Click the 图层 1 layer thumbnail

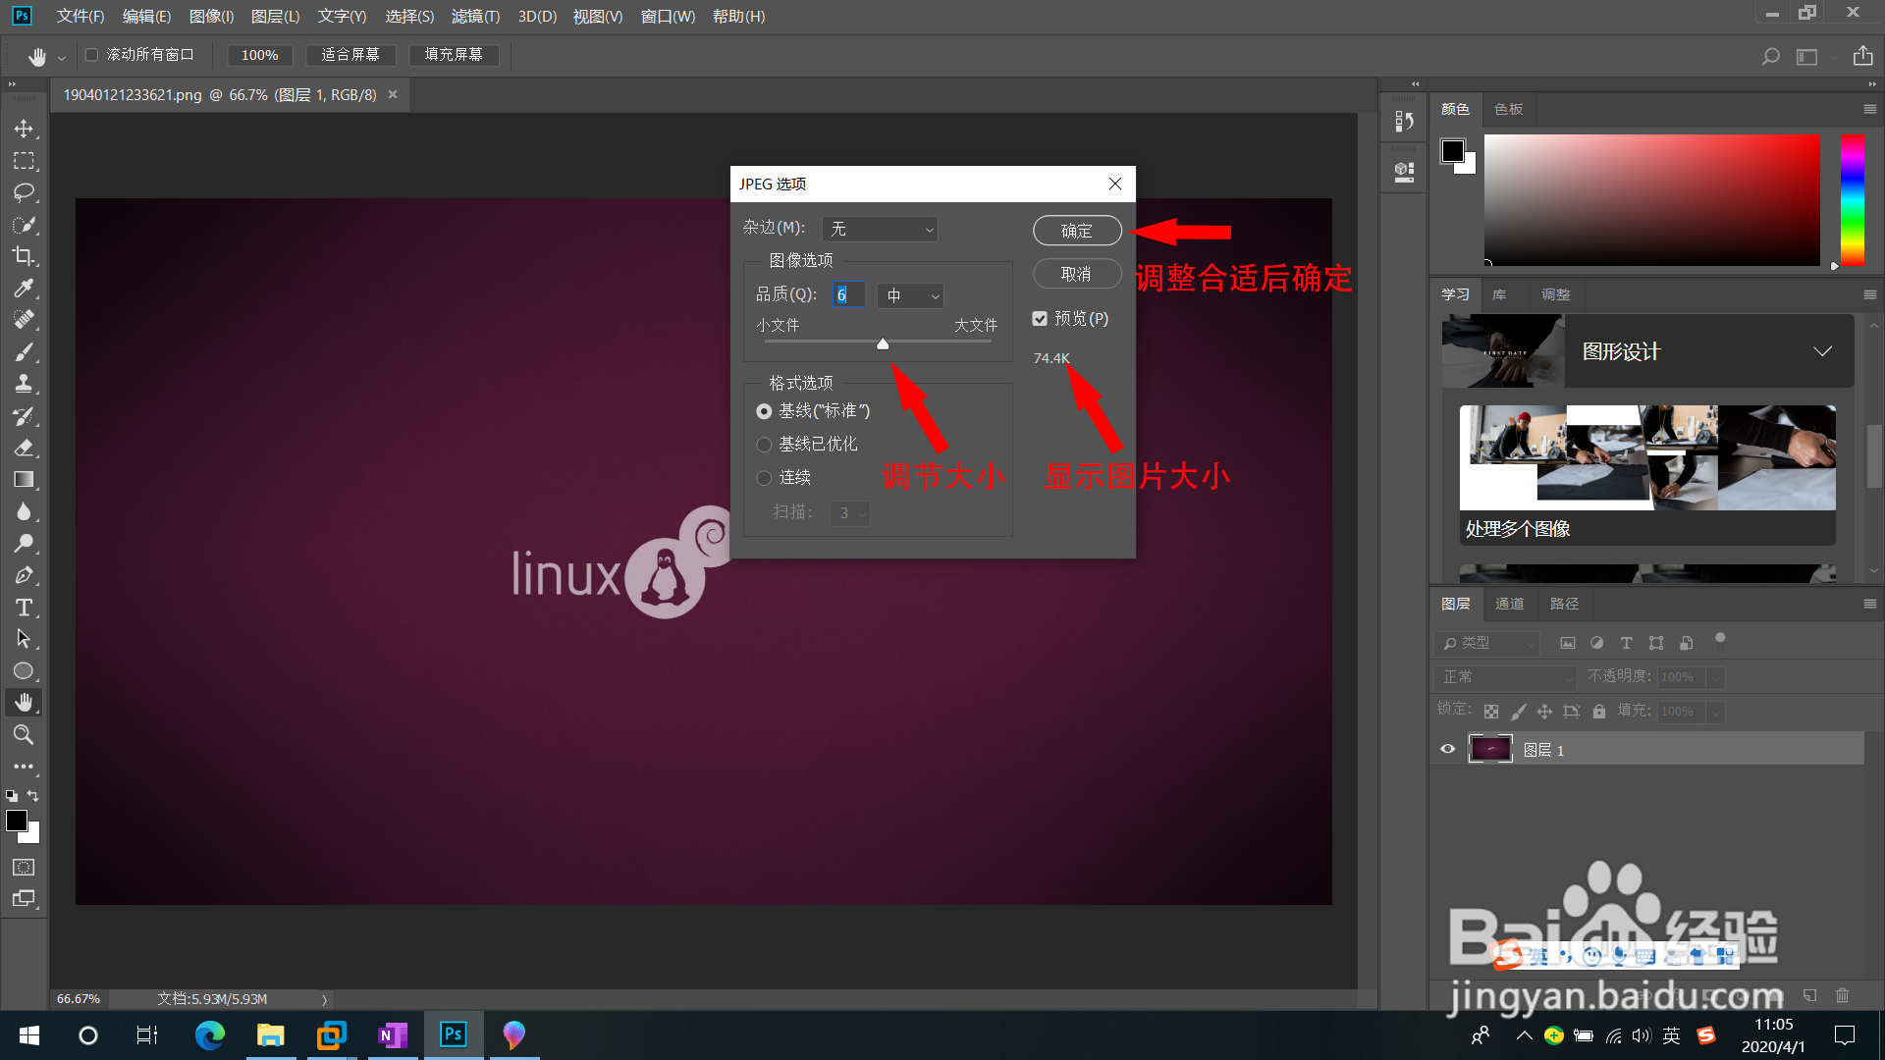[1490, 749]
